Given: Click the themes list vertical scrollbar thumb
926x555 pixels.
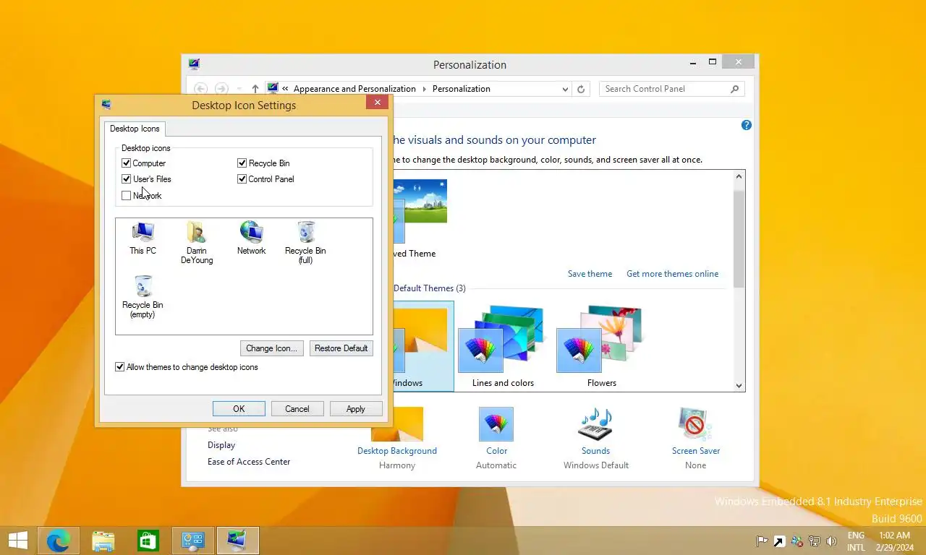Looking at the screenshot, I should tap(739, 238).
